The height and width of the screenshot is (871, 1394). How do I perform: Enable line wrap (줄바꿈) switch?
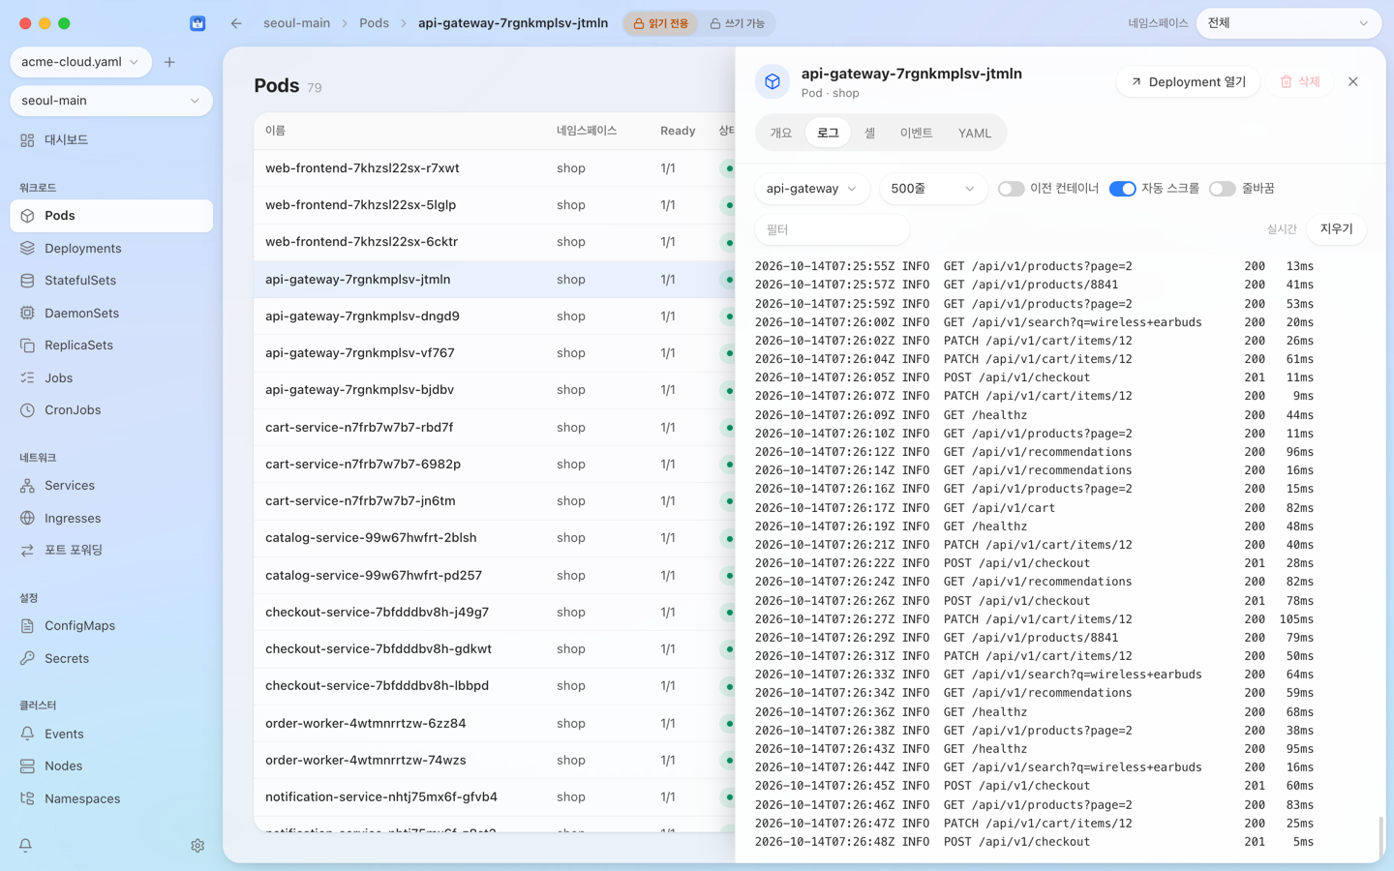click(x=1222, y=189)
